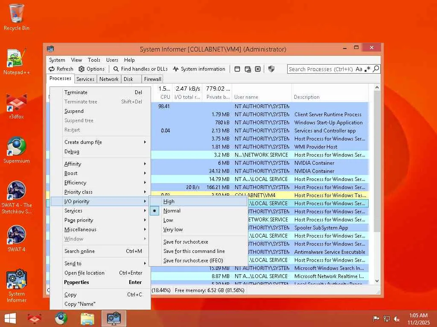Image resolution: width=437 pixels, height=327 pixels.
Task: Select Notepad++ desktop shortcut
Action: tap(17, 61)
